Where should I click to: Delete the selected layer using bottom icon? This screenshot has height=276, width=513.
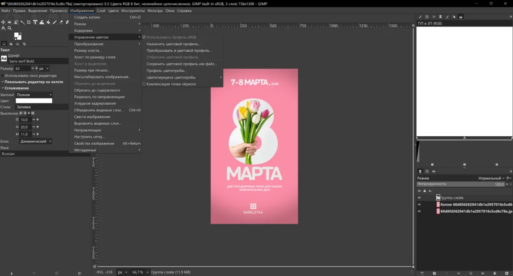507,273
